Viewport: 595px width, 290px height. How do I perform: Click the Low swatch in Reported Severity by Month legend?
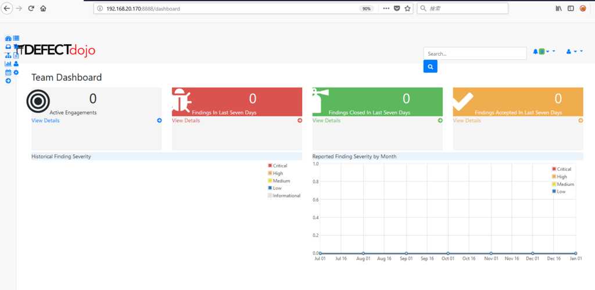click(x=554, y=191)
